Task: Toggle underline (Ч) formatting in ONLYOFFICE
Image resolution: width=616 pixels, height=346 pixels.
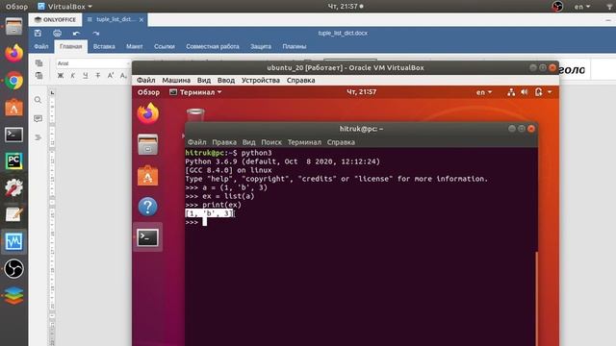Action: pyautogui.click(x=86, y=75)
